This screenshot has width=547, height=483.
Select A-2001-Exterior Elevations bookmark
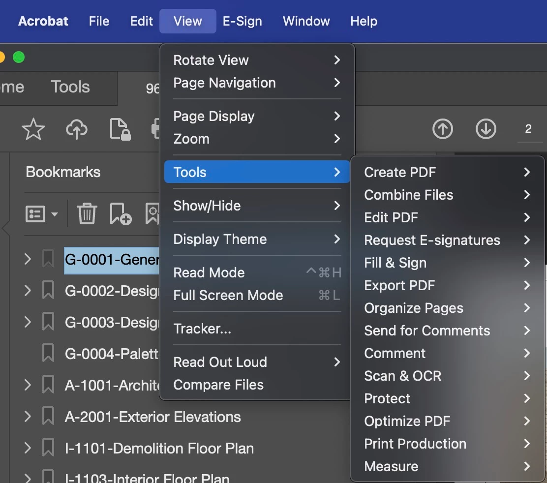pyautogui.click(x=153, y=417)
